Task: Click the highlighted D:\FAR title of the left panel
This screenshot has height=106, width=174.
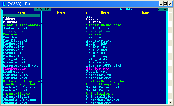Action: click(x=43, y=9)
